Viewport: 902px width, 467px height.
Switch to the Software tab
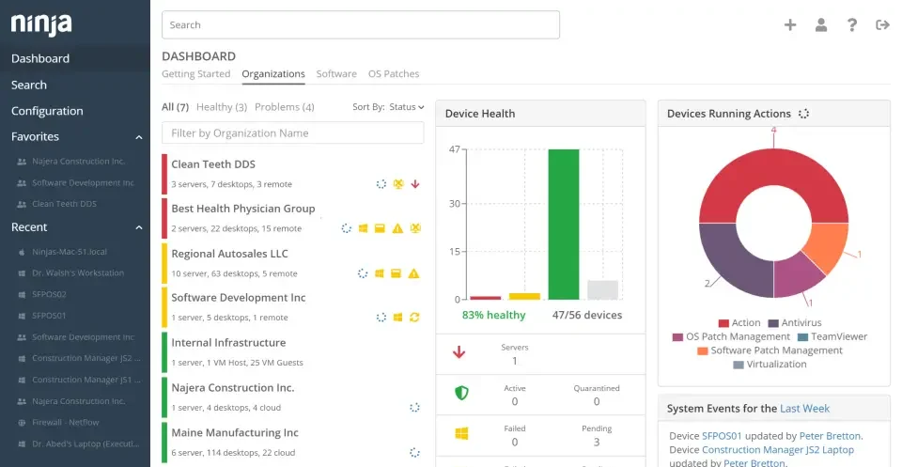click(x=336, y=73)
